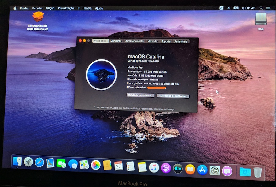The image size is (276, 187).
Task: Select the Visão geral tab
Action: point(100,41)
